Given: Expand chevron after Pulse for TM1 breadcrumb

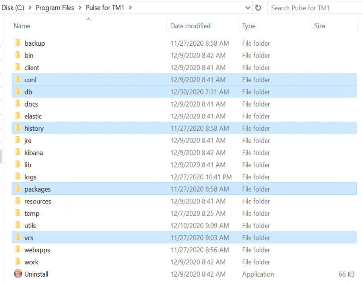Looking at the screenshot, I should click(130, 8).
